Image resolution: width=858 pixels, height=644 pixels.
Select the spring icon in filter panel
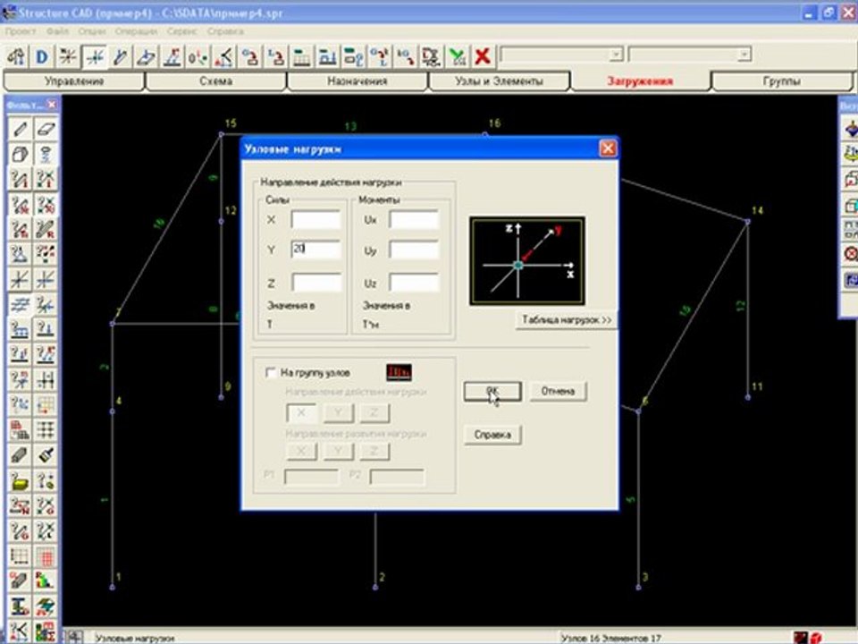coord(46,154)
